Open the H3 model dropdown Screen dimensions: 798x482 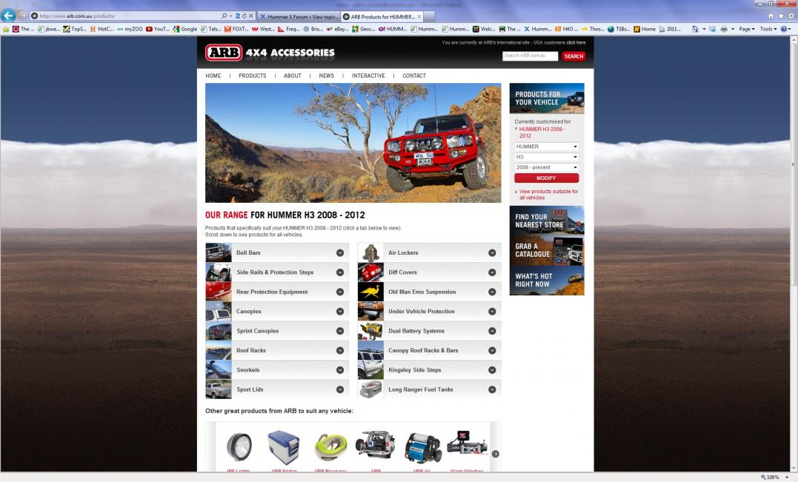pos(547,157)
